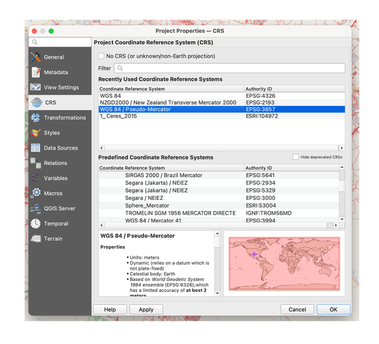Click the Apply button
The image size is (379, 344).
click(x=146, y=309)
